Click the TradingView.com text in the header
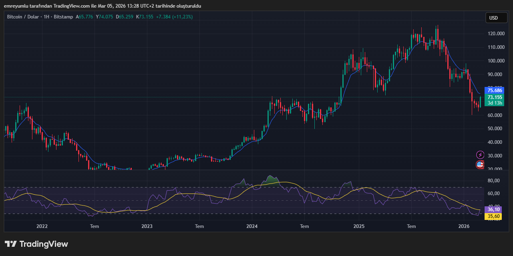 (x=69, y=6)
